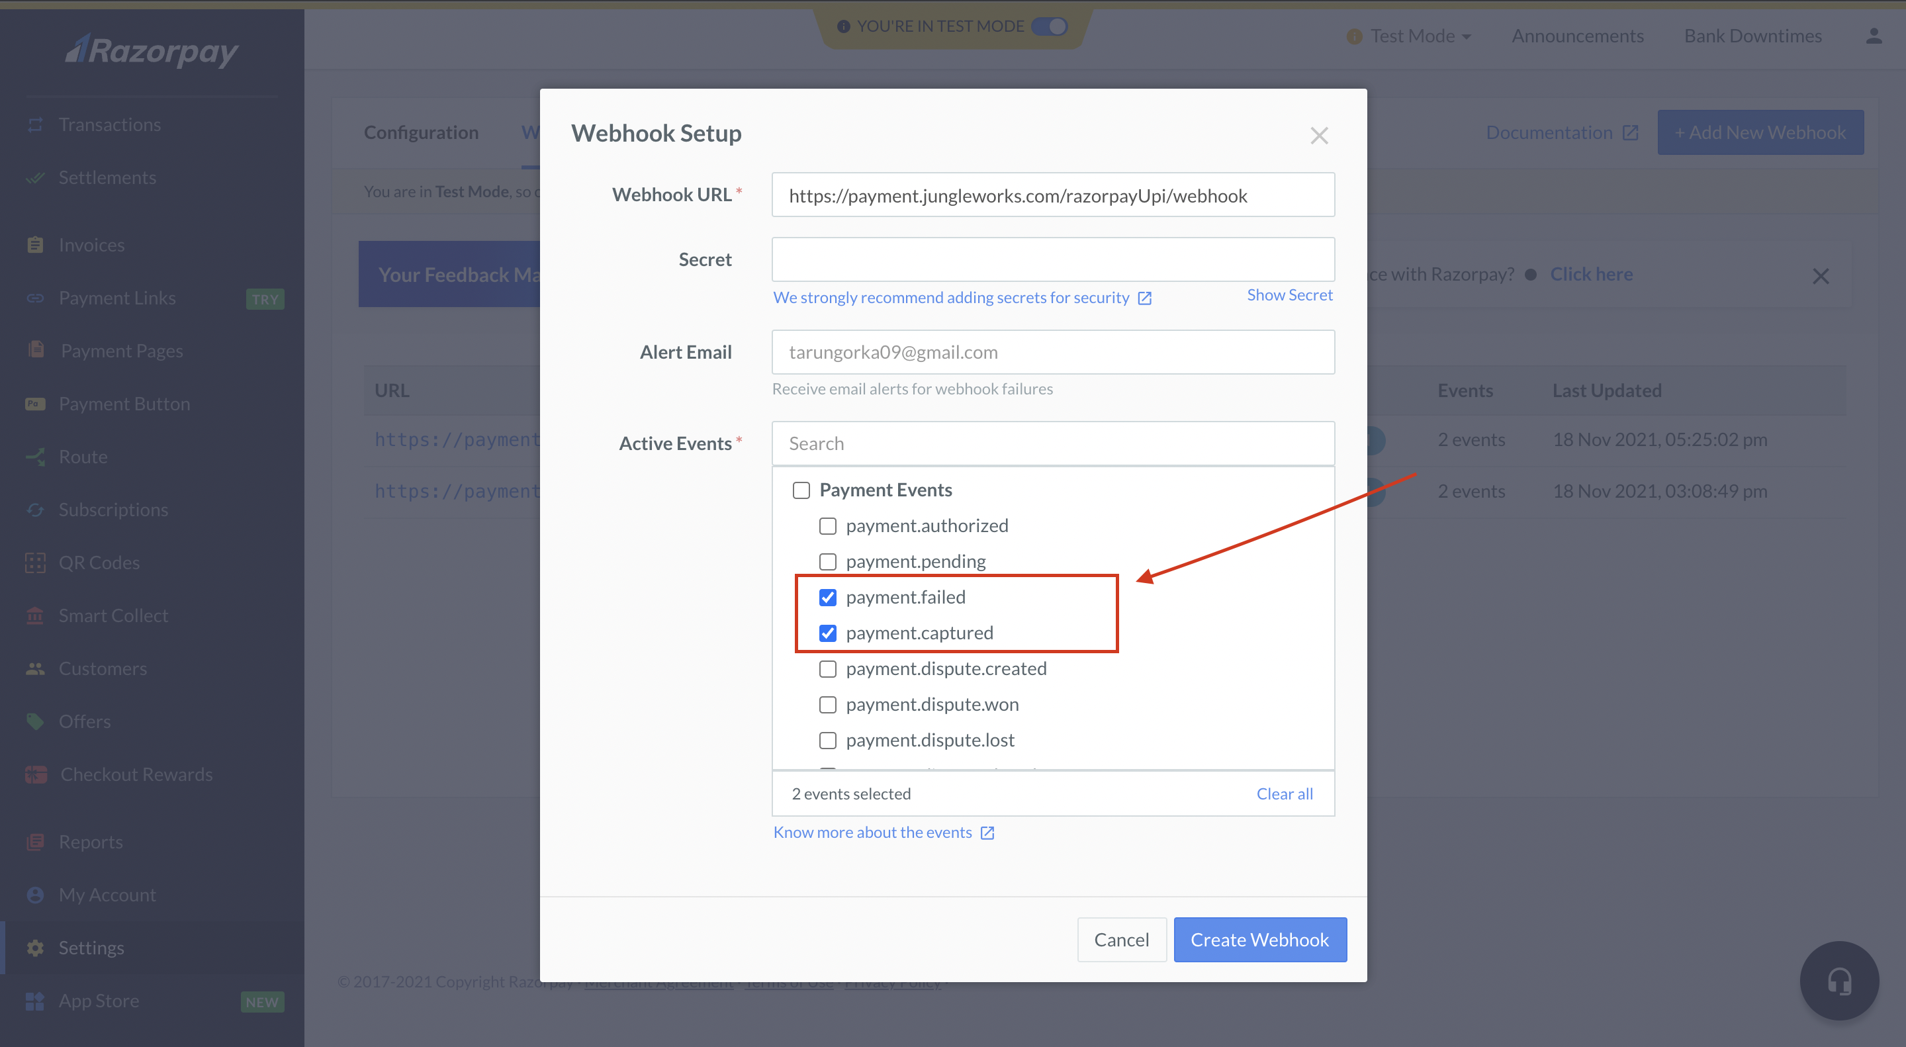The width and height of the screenshot is (1906, 1047).
Task: Focus the Webhook URL input field
Action: click(x=1053, y=195)
